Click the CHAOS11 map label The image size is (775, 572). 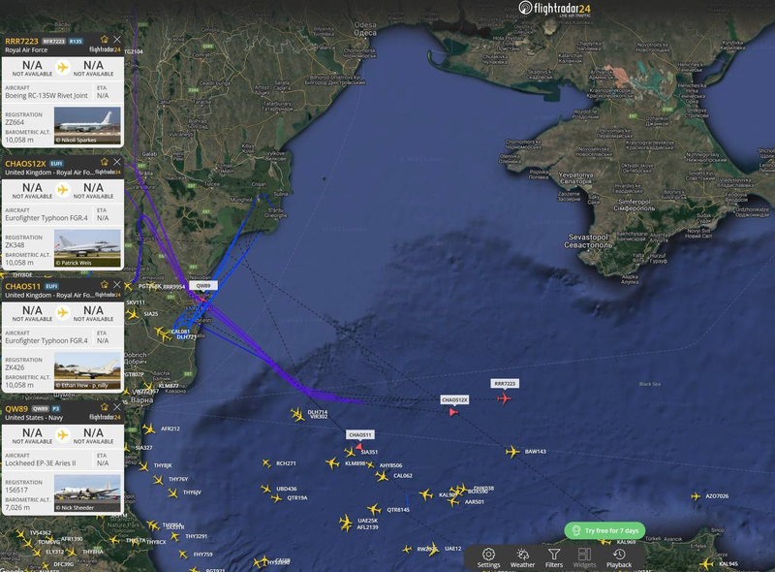tap(359, 435)
